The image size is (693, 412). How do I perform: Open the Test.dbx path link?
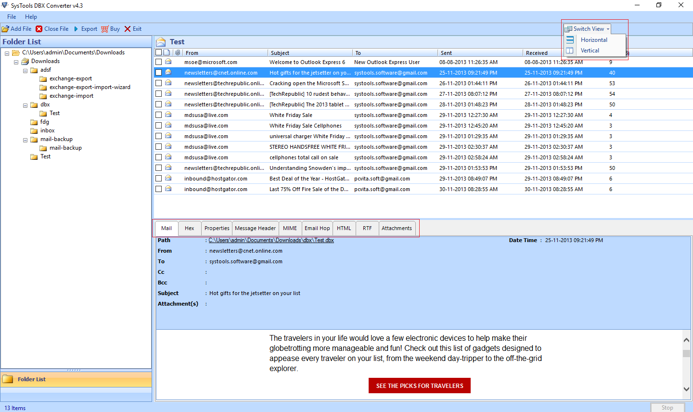pos(271,240)
